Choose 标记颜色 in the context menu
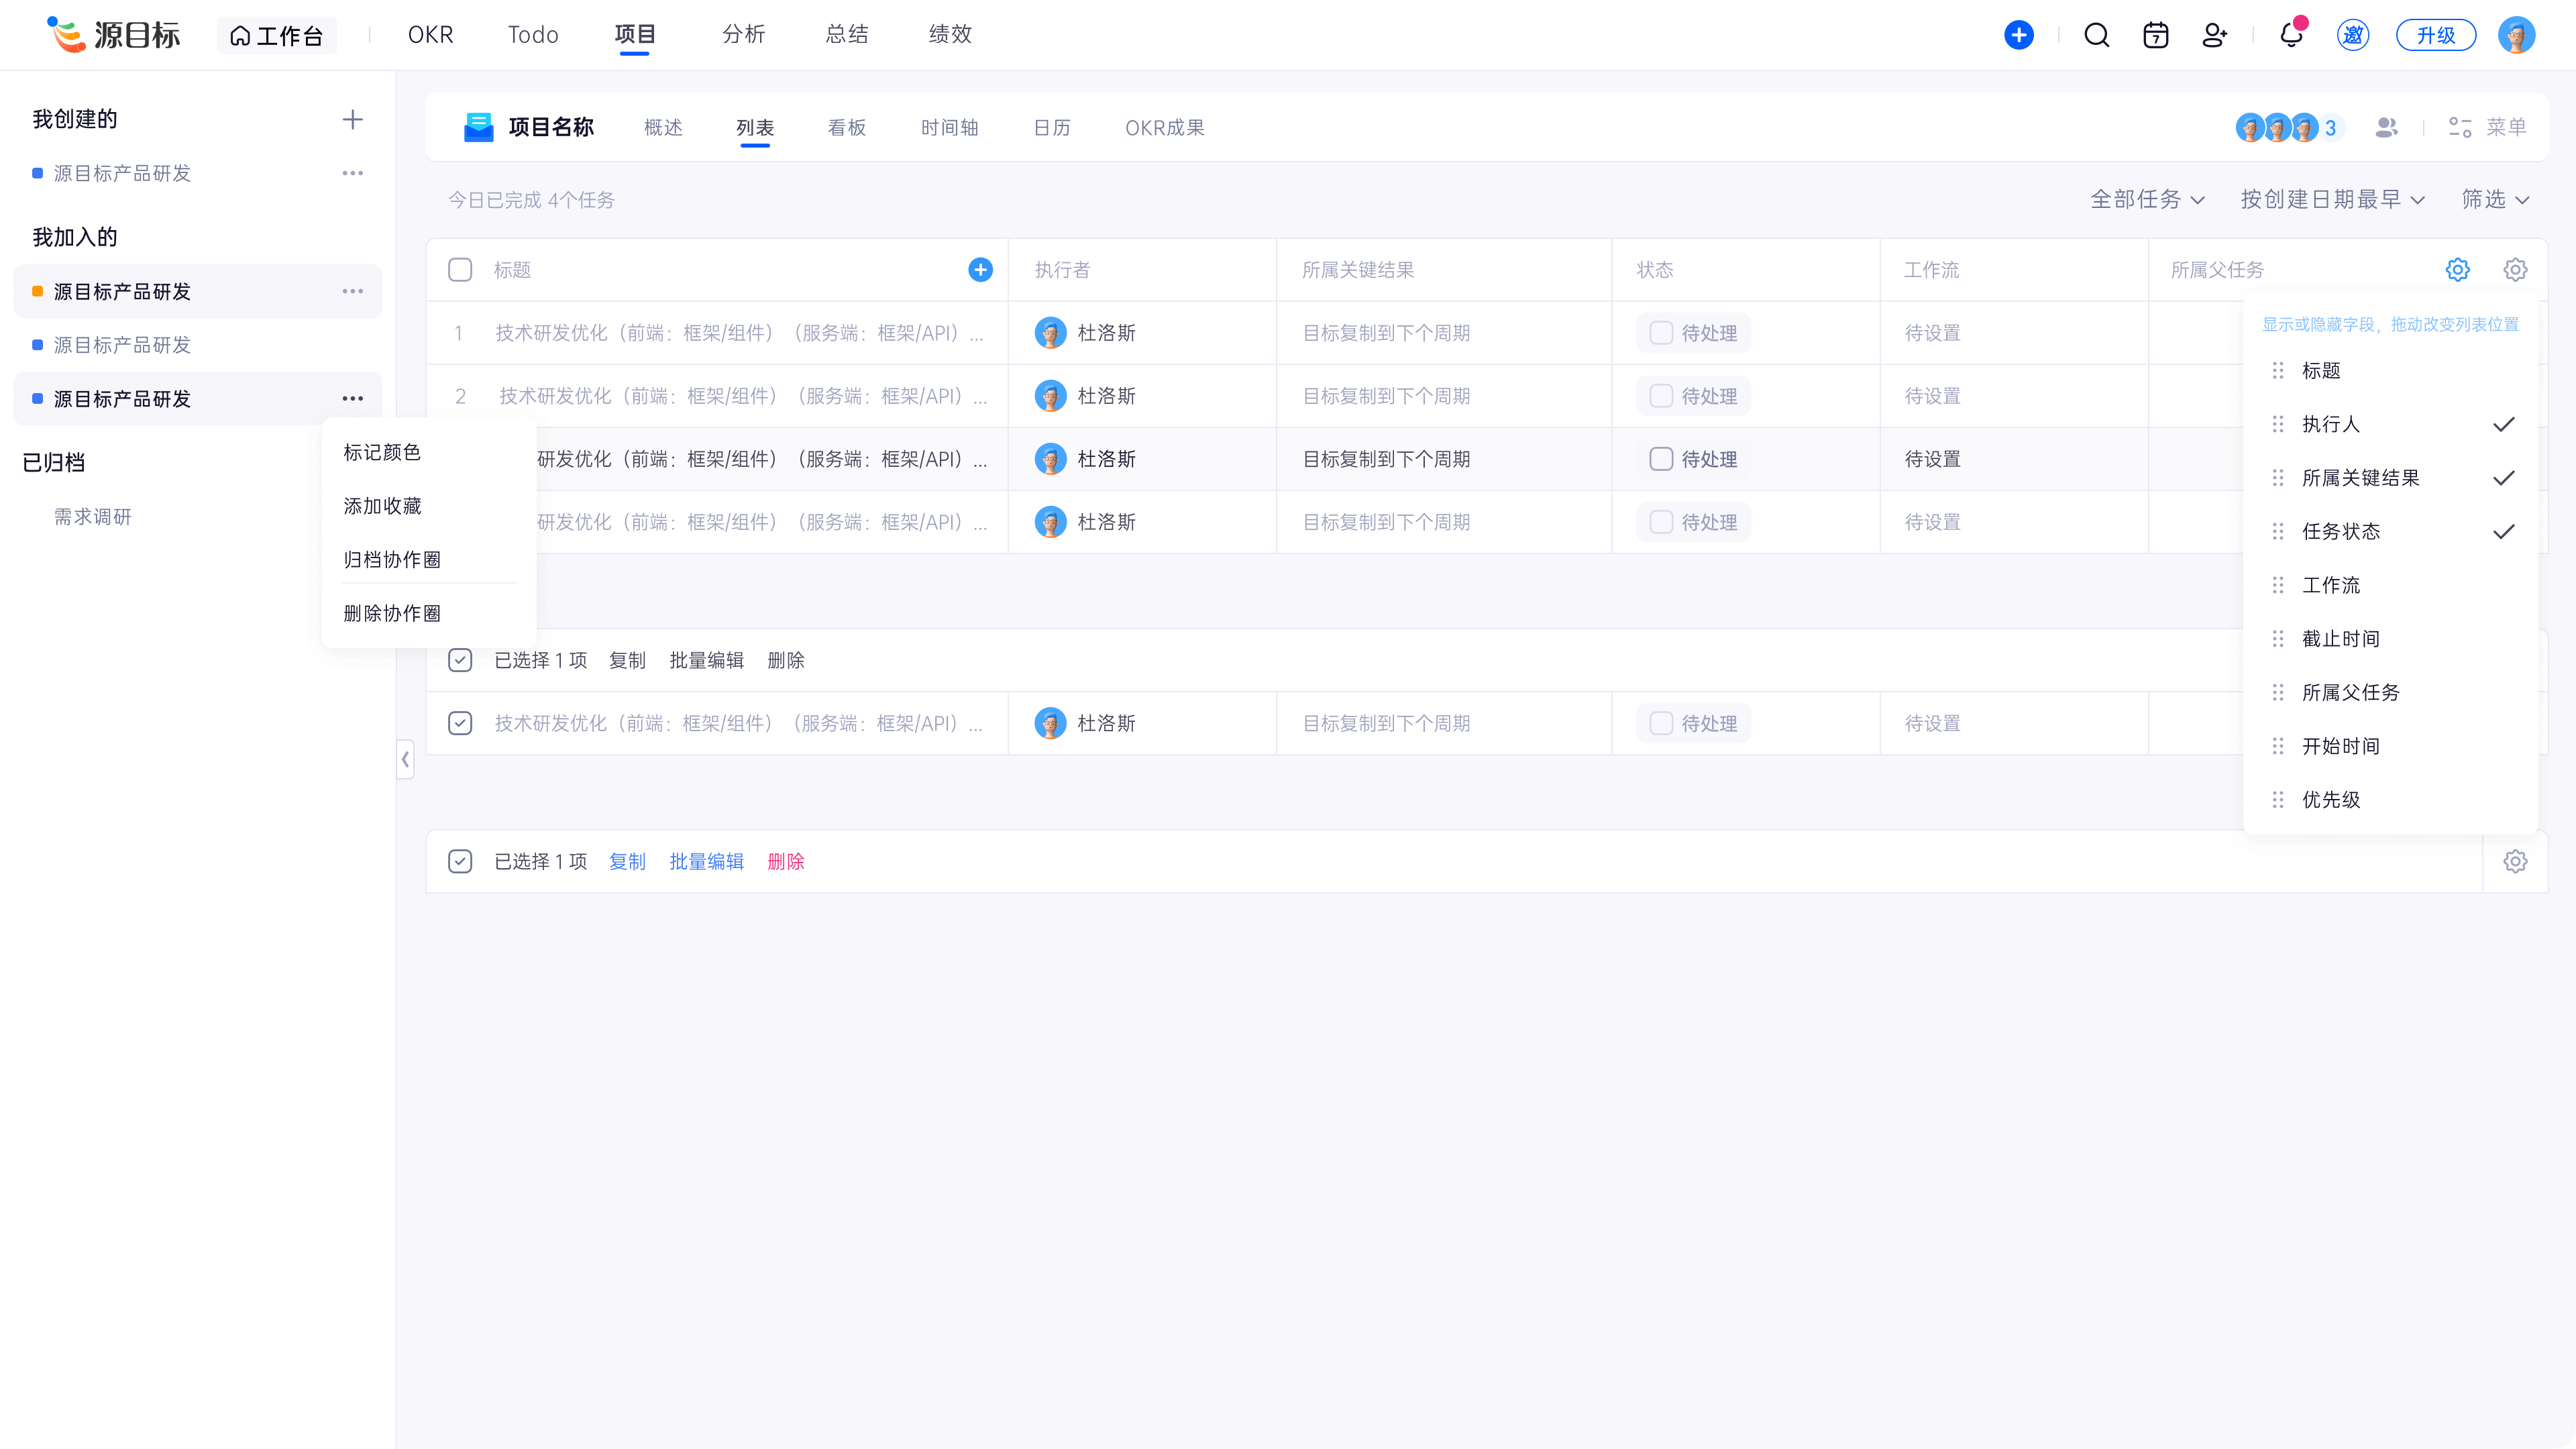 [382, 452]
